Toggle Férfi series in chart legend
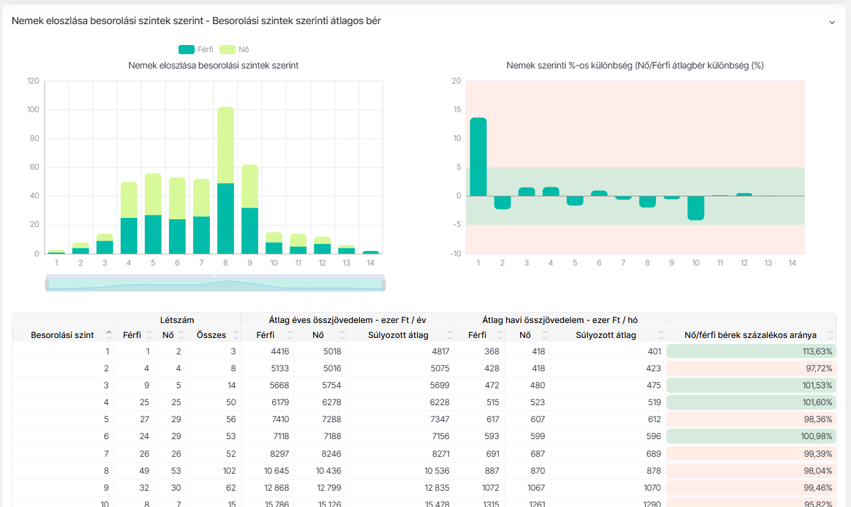The height and width of the screenshot is (507, 851). (x=196, y=50)
